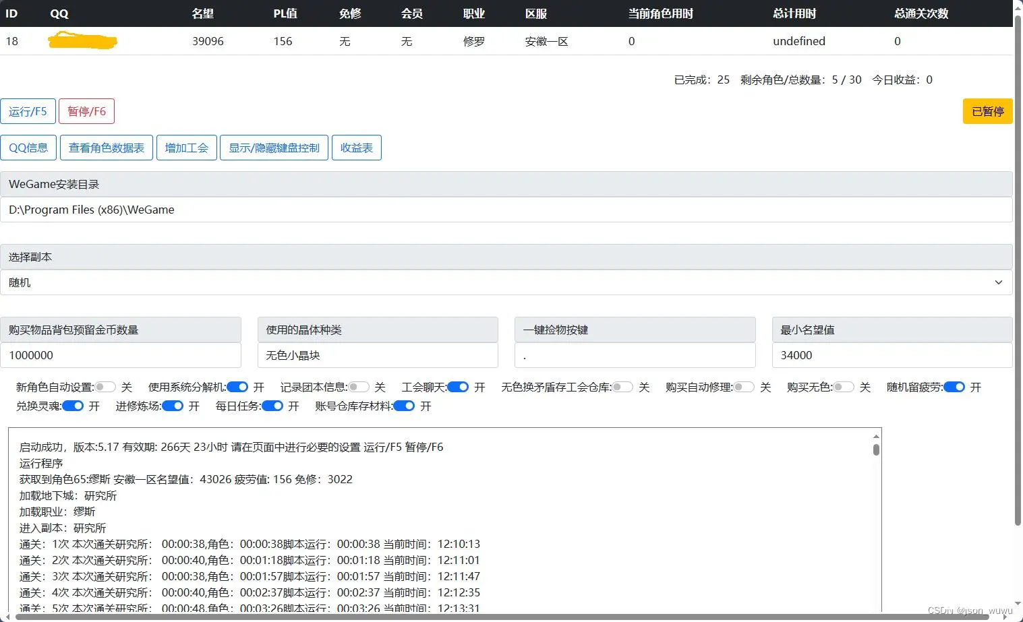
Task: Click the 今日收益: 0 text
Action: pyautogui.click(x=902, y=80)
